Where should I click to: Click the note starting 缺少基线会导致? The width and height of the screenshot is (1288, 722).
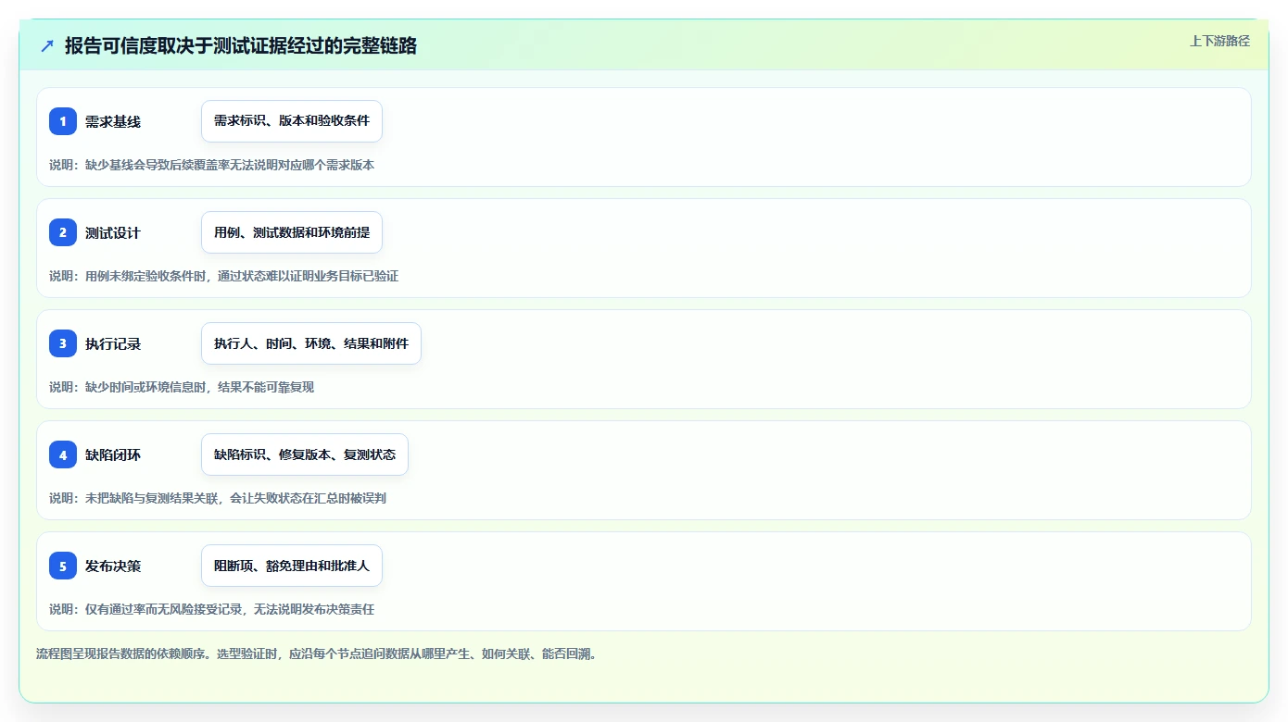(x=212, y=165)
